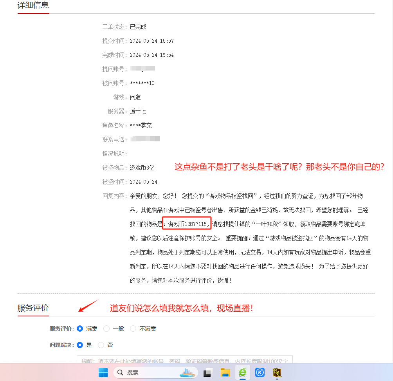Switch to the 360 browser taskbar icon
Image resolution: width=393 pixels, height=381 pixels.
(x=243, y=372)
